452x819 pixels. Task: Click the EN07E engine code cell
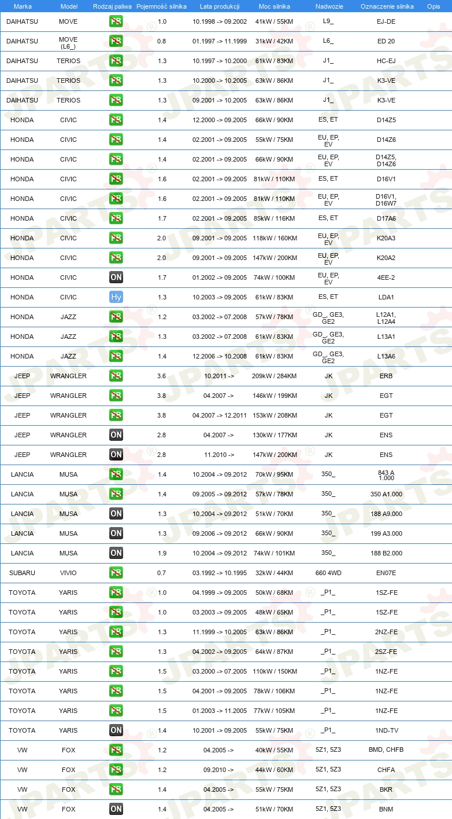tap(386, 573)
